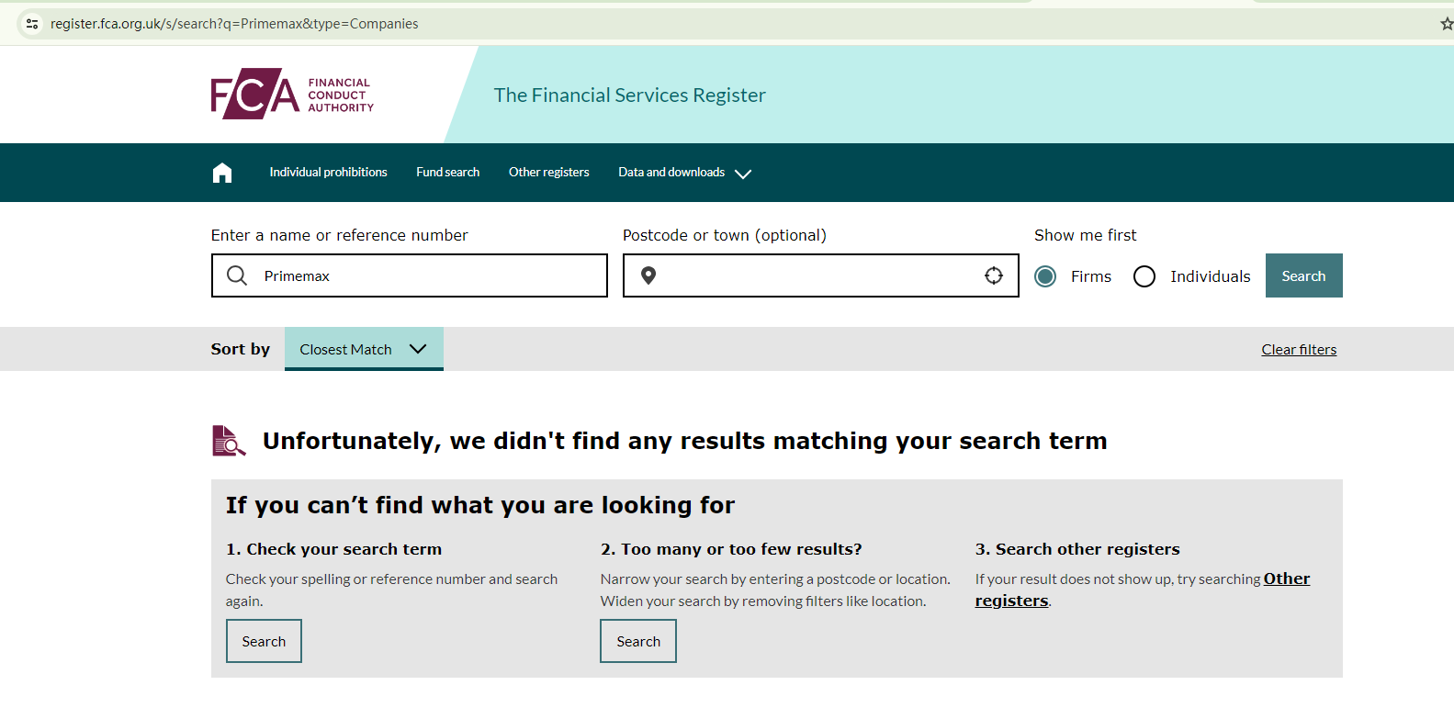The width and height of the screenshot is (1454, 719).
Task: Click the FCA logo
Action: (292, 94)
